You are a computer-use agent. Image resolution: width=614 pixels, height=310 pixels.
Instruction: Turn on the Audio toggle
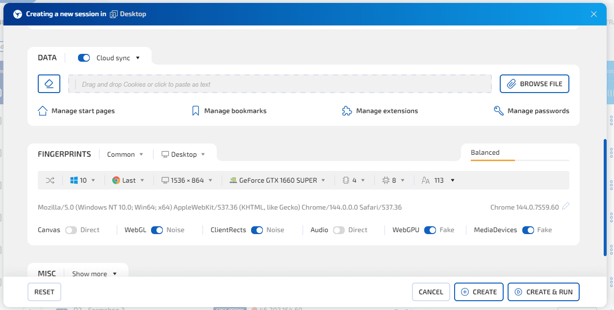(x=338, y=230)
